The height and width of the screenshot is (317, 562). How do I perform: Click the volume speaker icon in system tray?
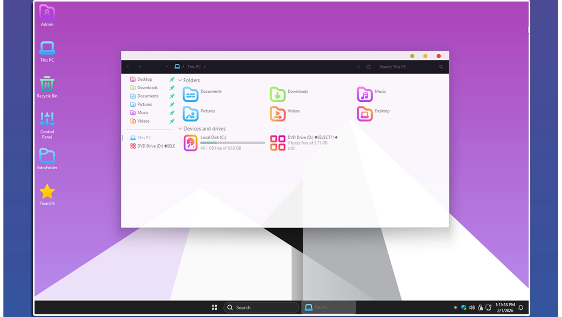472,308
